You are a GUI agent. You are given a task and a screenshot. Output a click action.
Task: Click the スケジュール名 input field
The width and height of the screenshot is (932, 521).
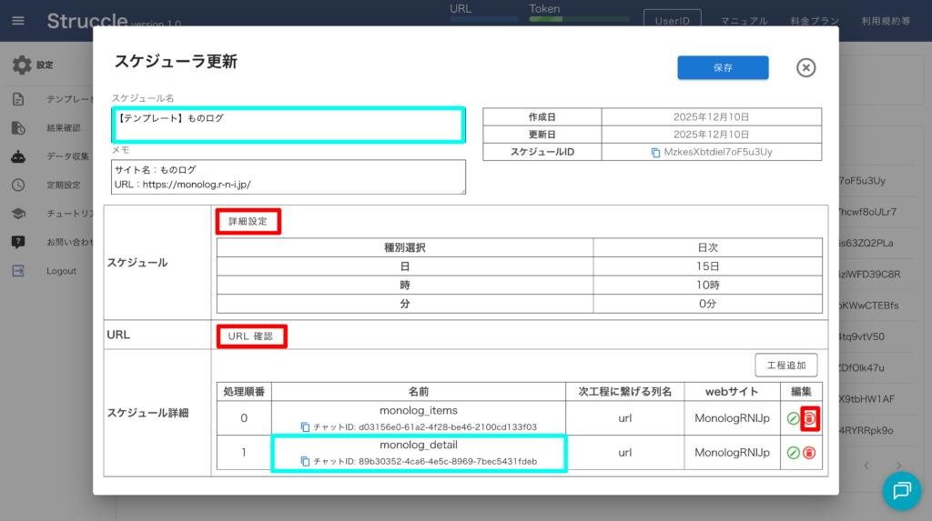click(289, 125)
